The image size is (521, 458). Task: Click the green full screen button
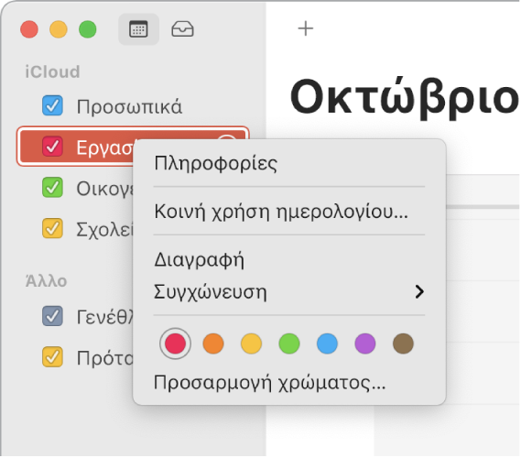[x=88, y=29]
